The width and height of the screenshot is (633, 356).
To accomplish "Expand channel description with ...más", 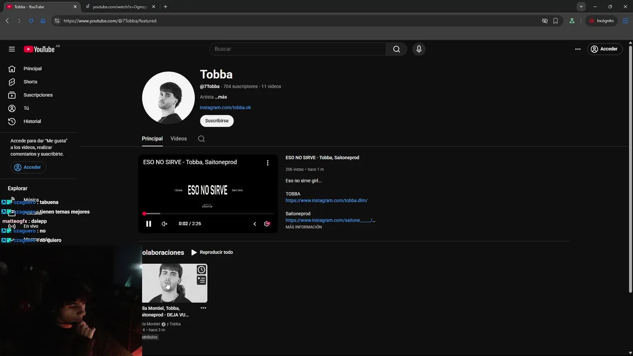I will click(x=221, y=97).
